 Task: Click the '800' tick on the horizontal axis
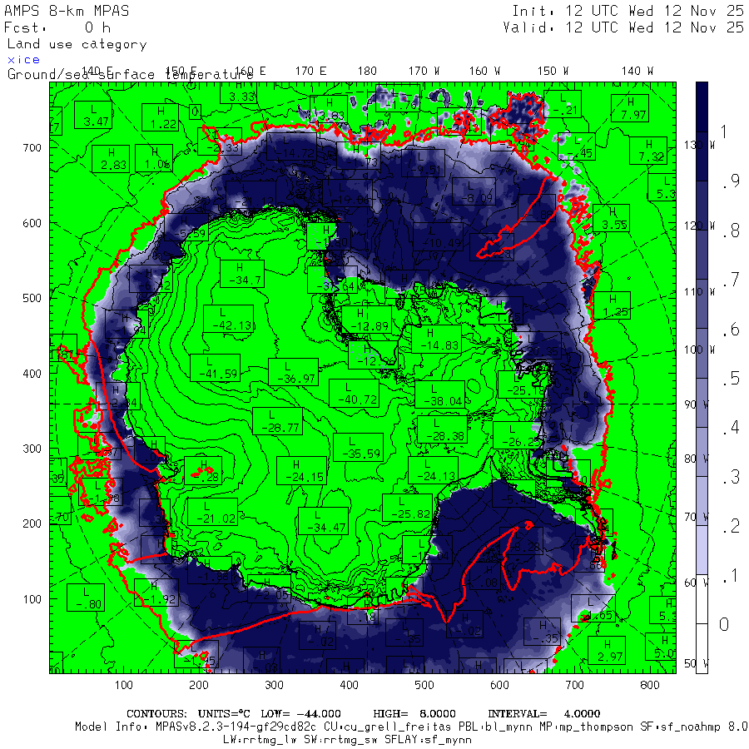650,685
